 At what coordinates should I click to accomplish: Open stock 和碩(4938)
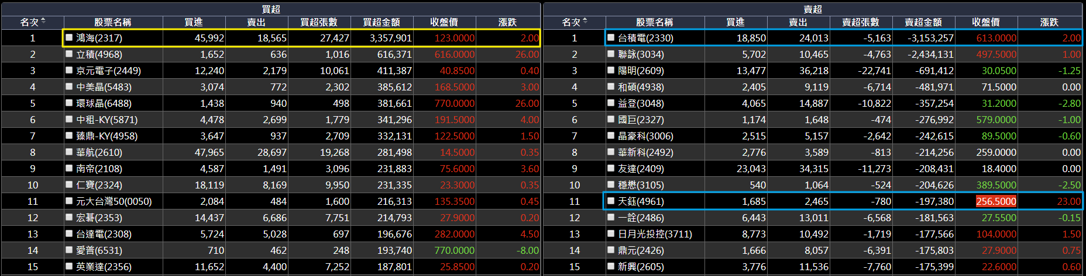point(641,87)
